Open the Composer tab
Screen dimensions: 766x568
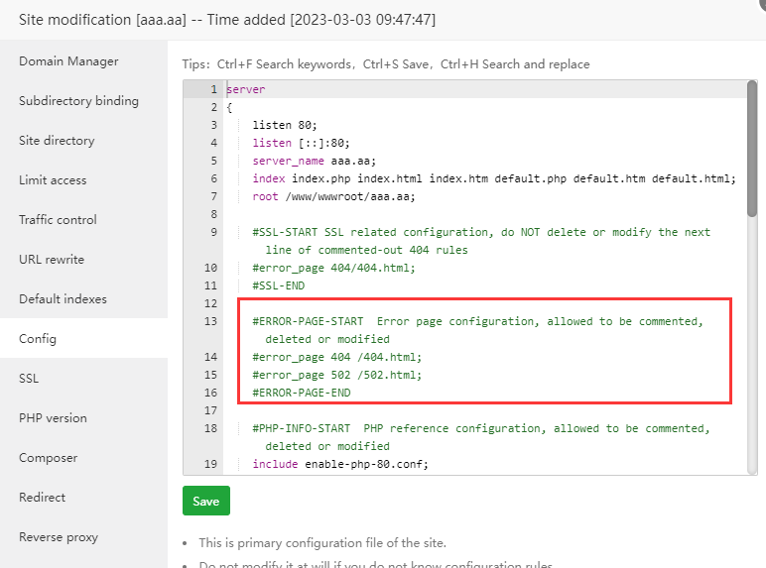tap(47, 458)
